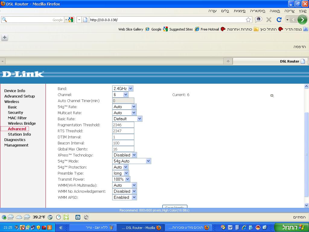Click the stop loading X icon

click(269, 20)
